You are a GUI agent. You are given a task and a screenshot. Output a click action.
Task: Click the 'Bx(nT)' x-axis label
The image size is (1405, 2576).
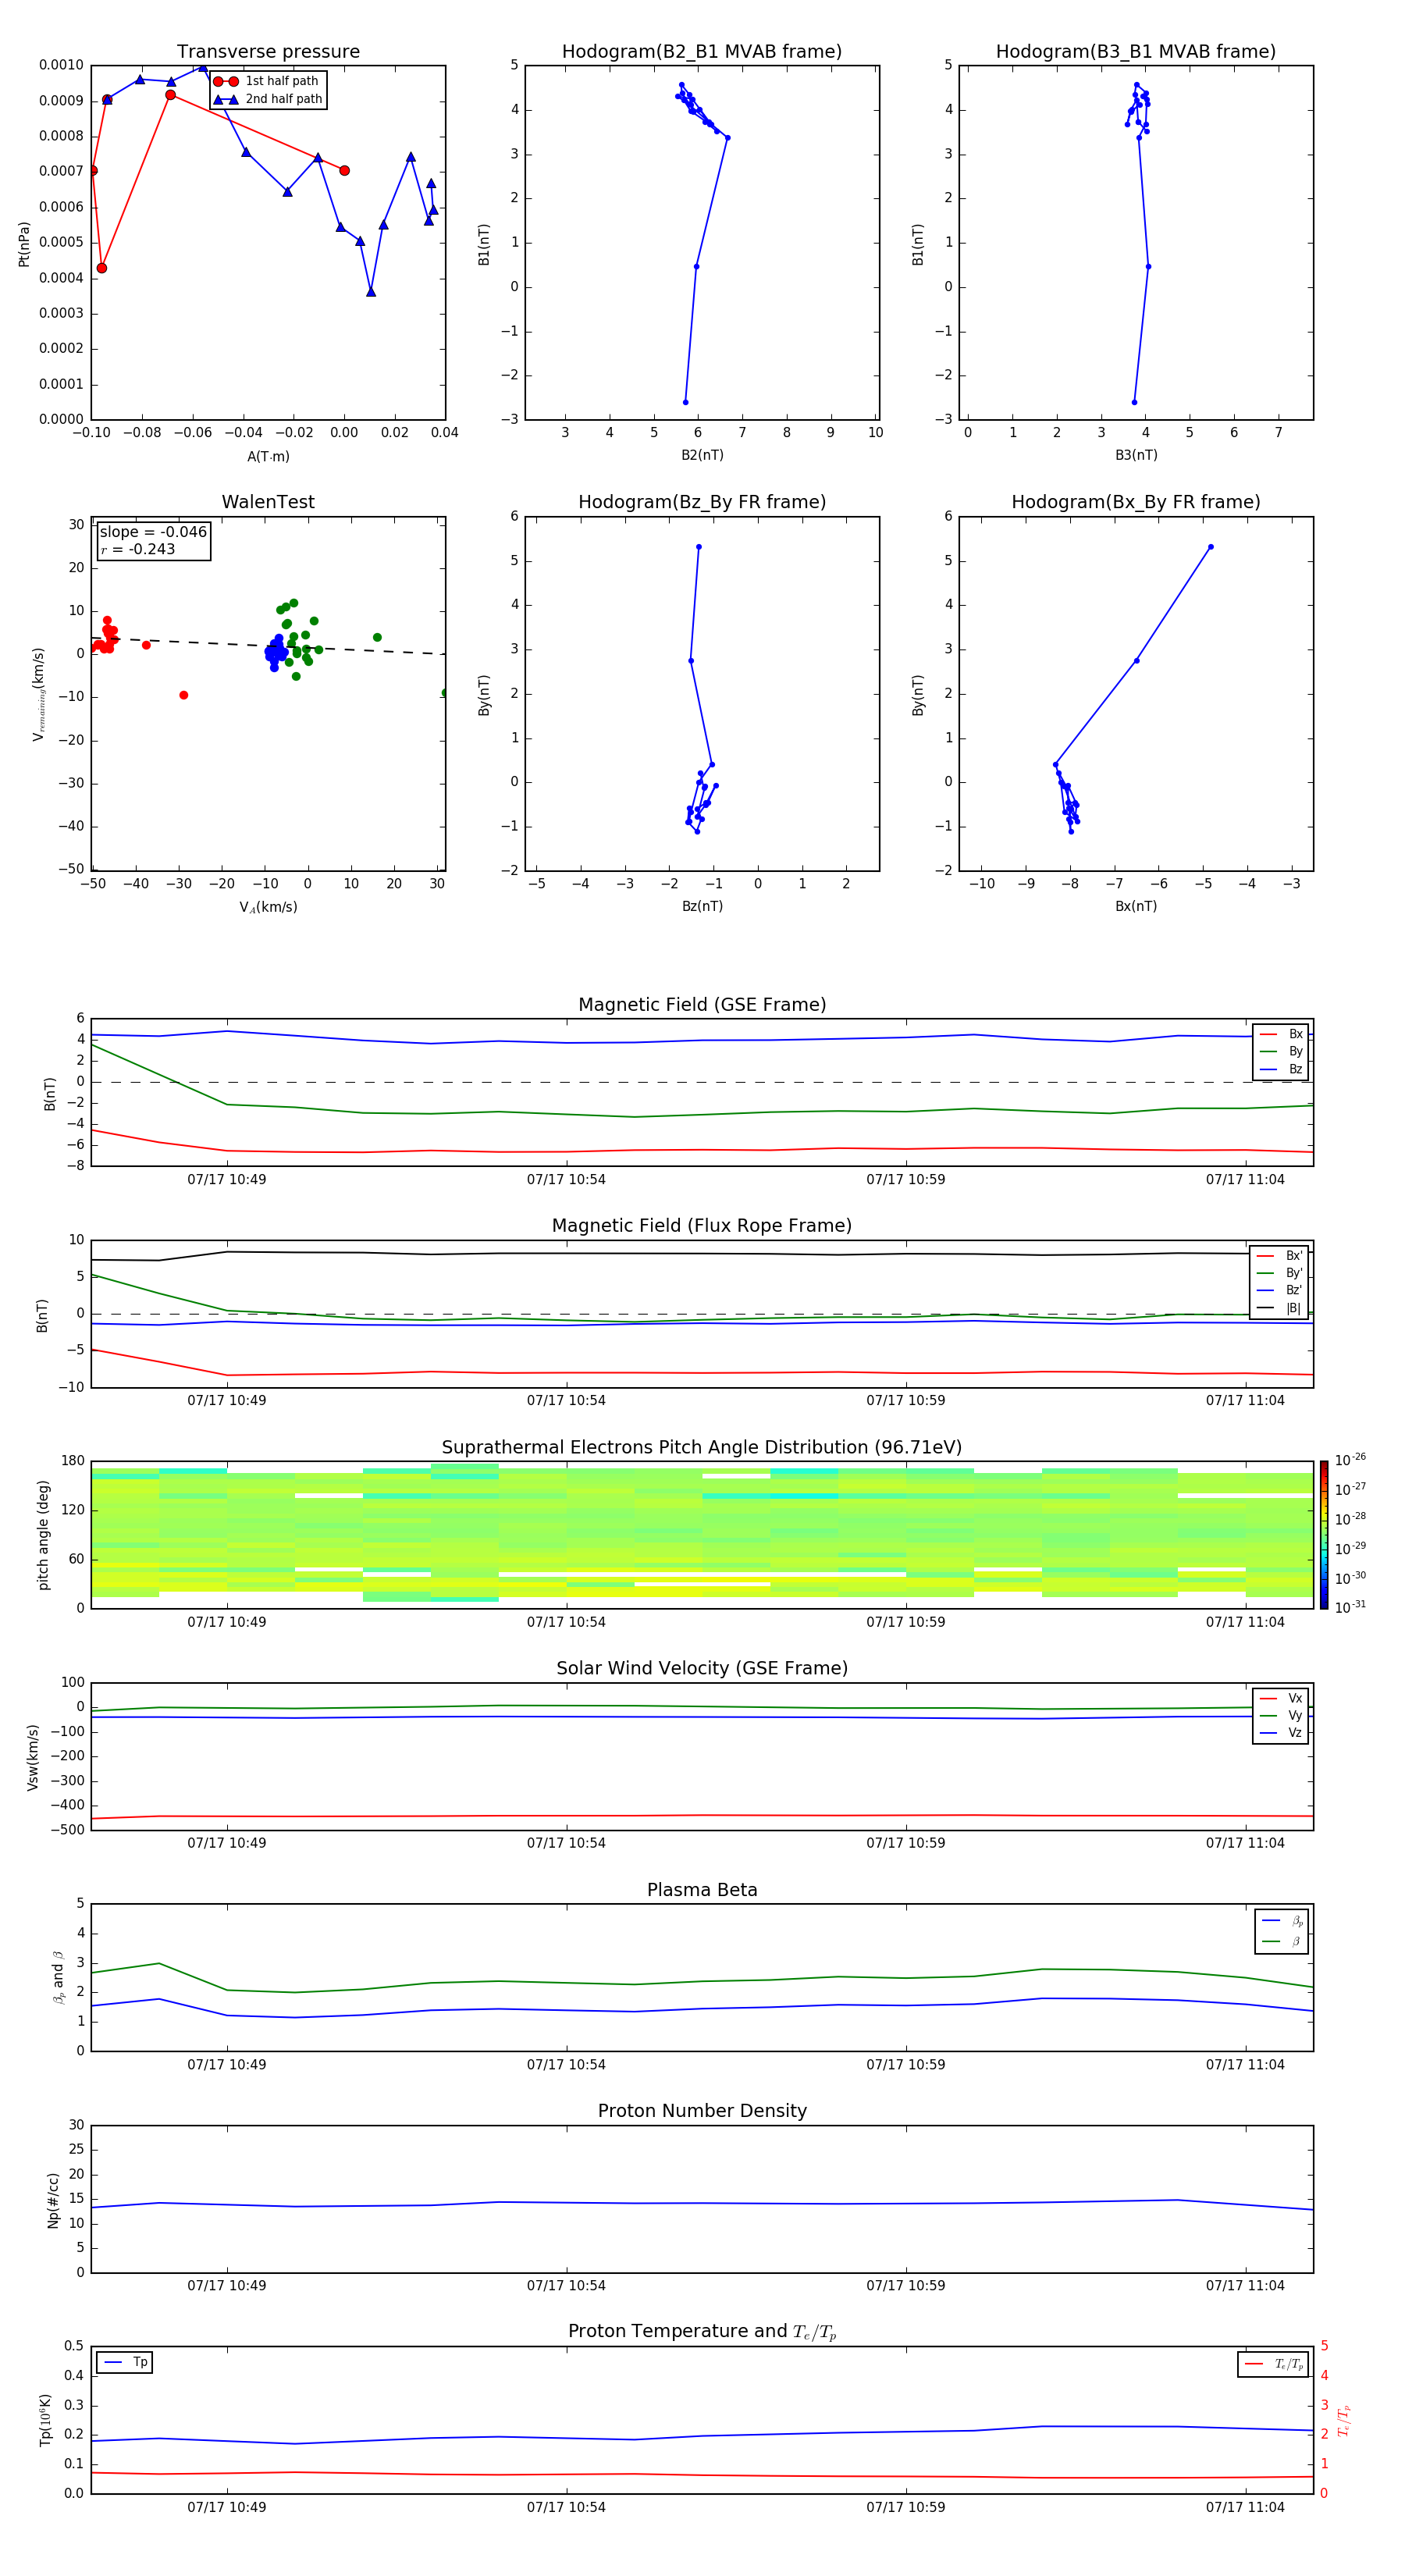coord(1136,906)
